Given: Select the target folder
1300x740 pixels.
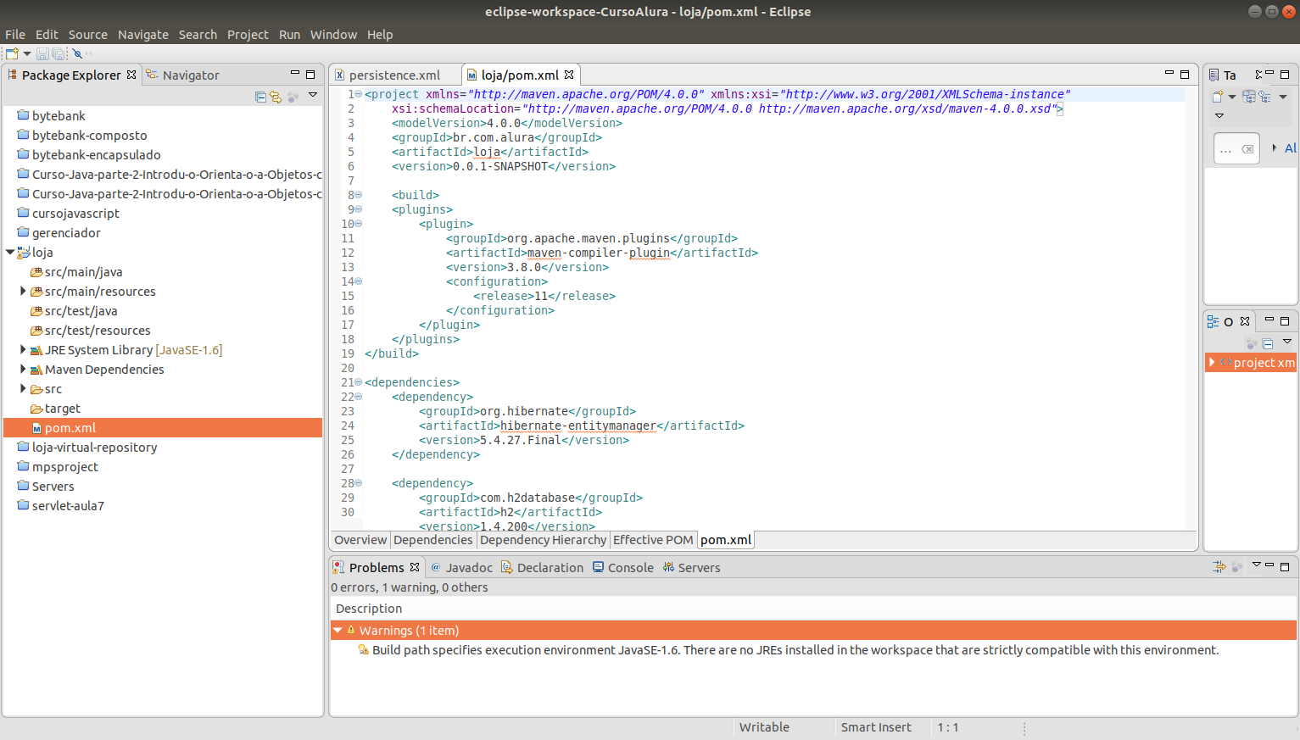Looking at the screenshot, I should point(56,408).
